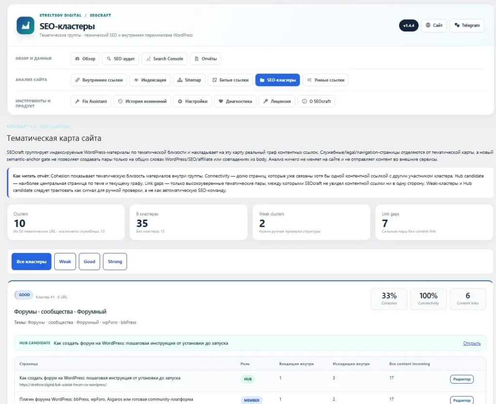The width and height of the screenshot is (496, 404).
Task: Open the Отчёты tab
Action: click(x=205, y=59)
